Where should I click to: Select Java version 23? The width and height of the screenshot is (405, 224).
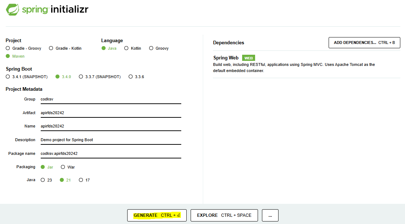43,180
